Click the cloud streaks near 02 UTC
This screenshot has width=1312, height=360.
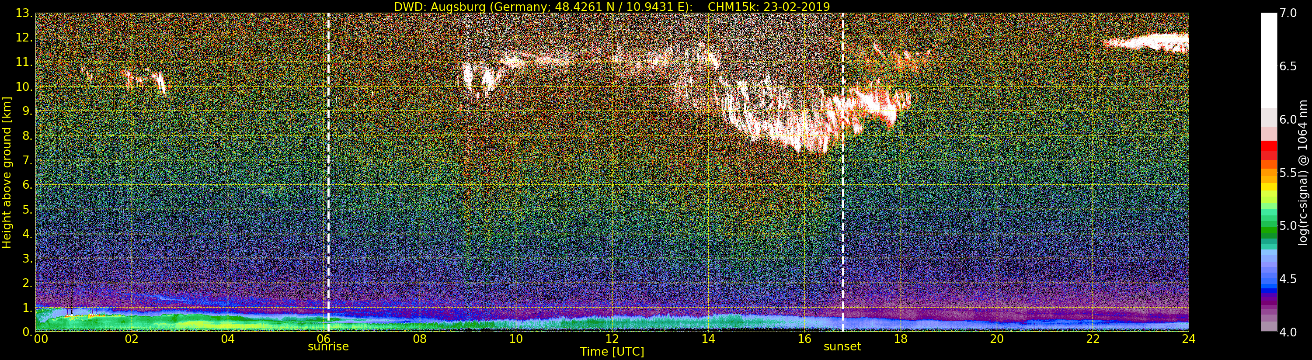144,81
